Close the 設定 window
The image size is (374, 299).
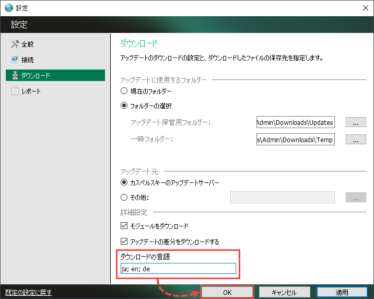pyautogui.click(x=366, y=8)
